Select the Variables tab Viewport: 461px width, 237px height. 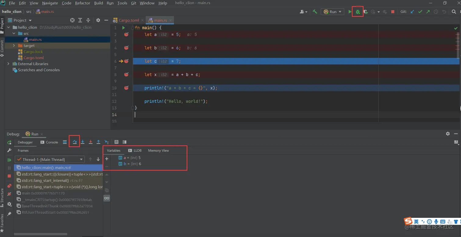pyautogui.click(x=113, y=151)
